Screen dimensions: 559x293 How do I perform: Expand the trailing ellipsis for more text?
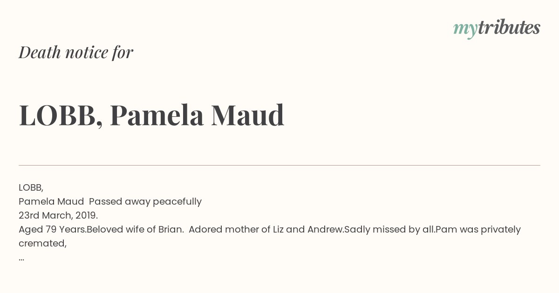click(x=21, y=259)
